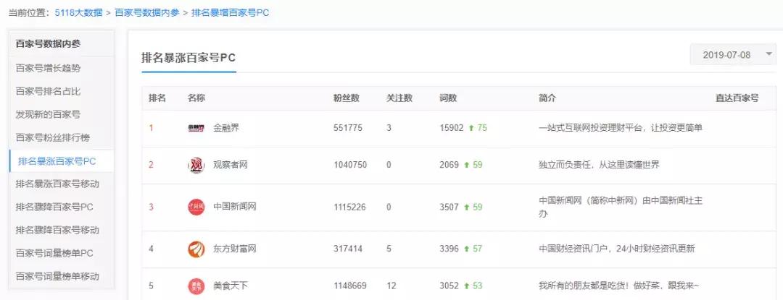The height and width of the screenshot is (300, 783).
Task: Click green up arrow beside 57
Action: pyautogui.click(x=466, y=249)
